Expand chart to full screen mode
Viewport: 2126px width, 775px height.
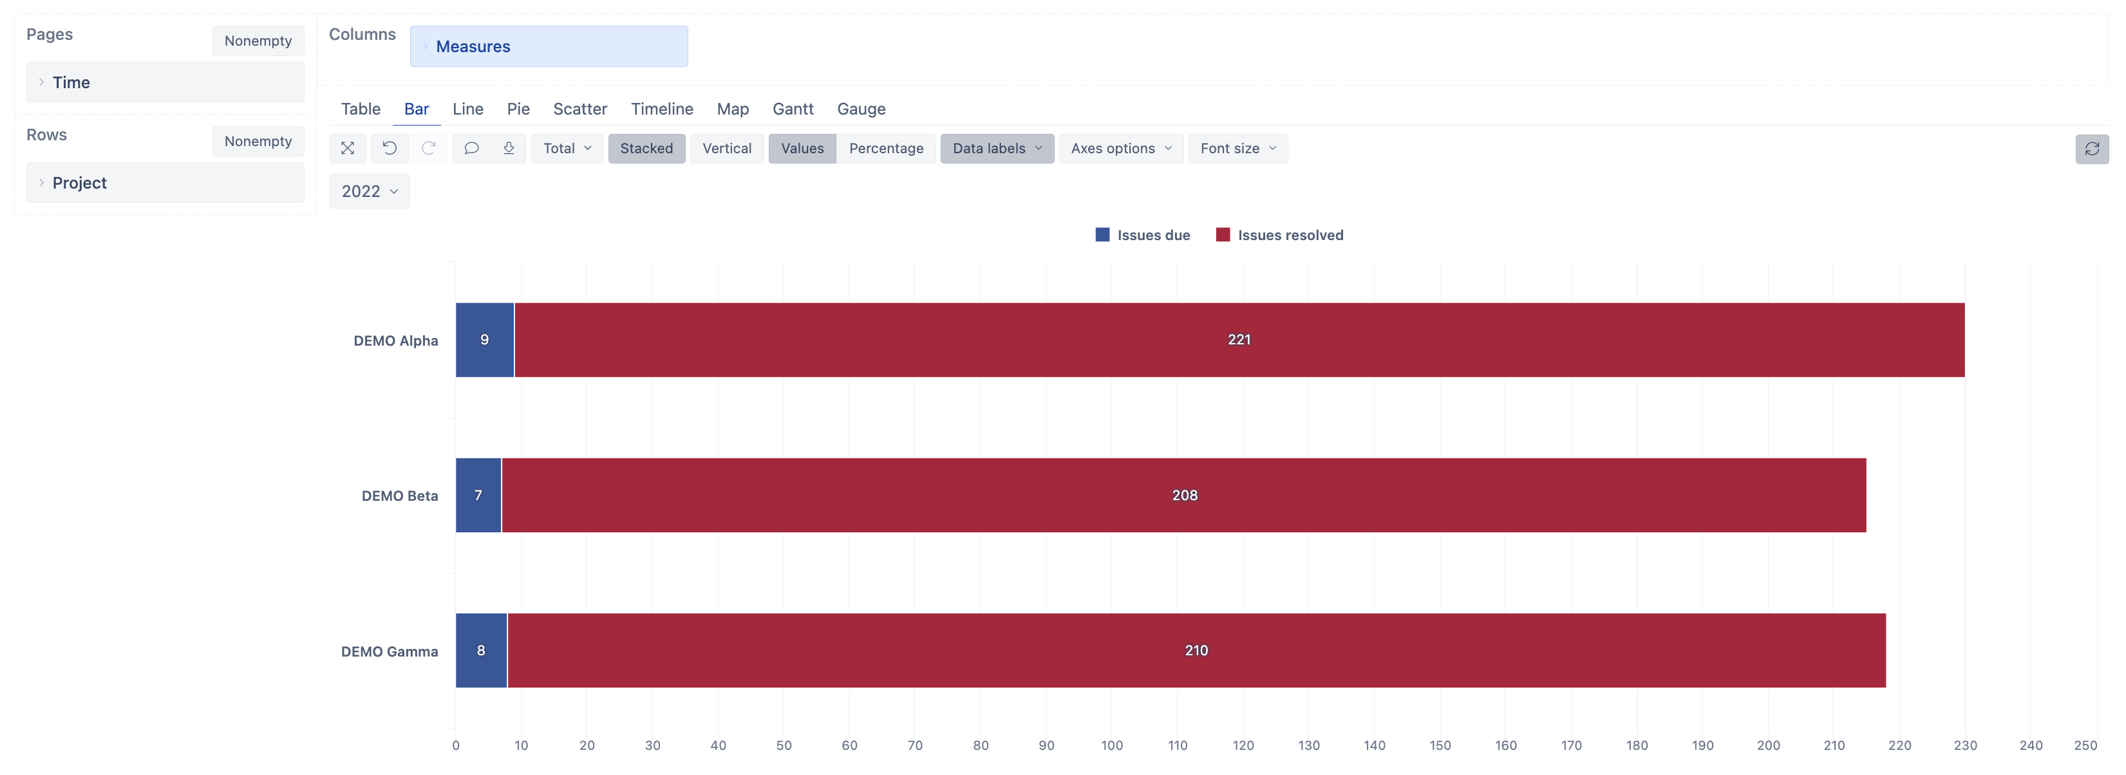tap(348, 149)
